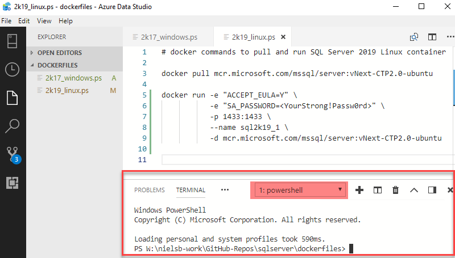
Task: Open the Servers view in activity bar
Action: click(12, 41)
